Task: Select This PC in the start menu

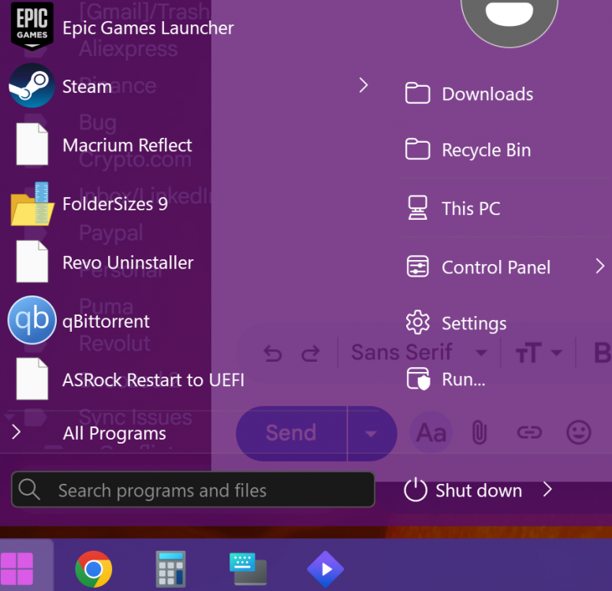Action: tap(470, 209)
